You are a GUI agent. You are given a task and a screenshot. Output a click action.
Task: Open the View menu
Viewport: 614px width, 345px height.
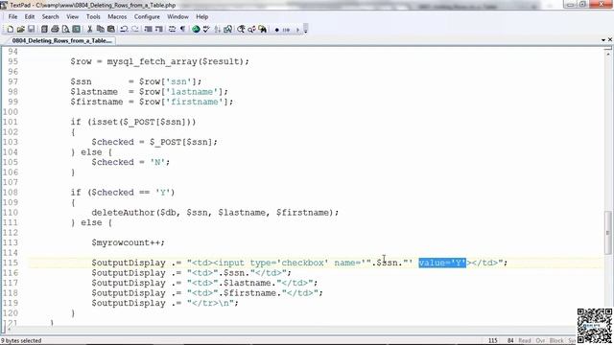point(73,17)
